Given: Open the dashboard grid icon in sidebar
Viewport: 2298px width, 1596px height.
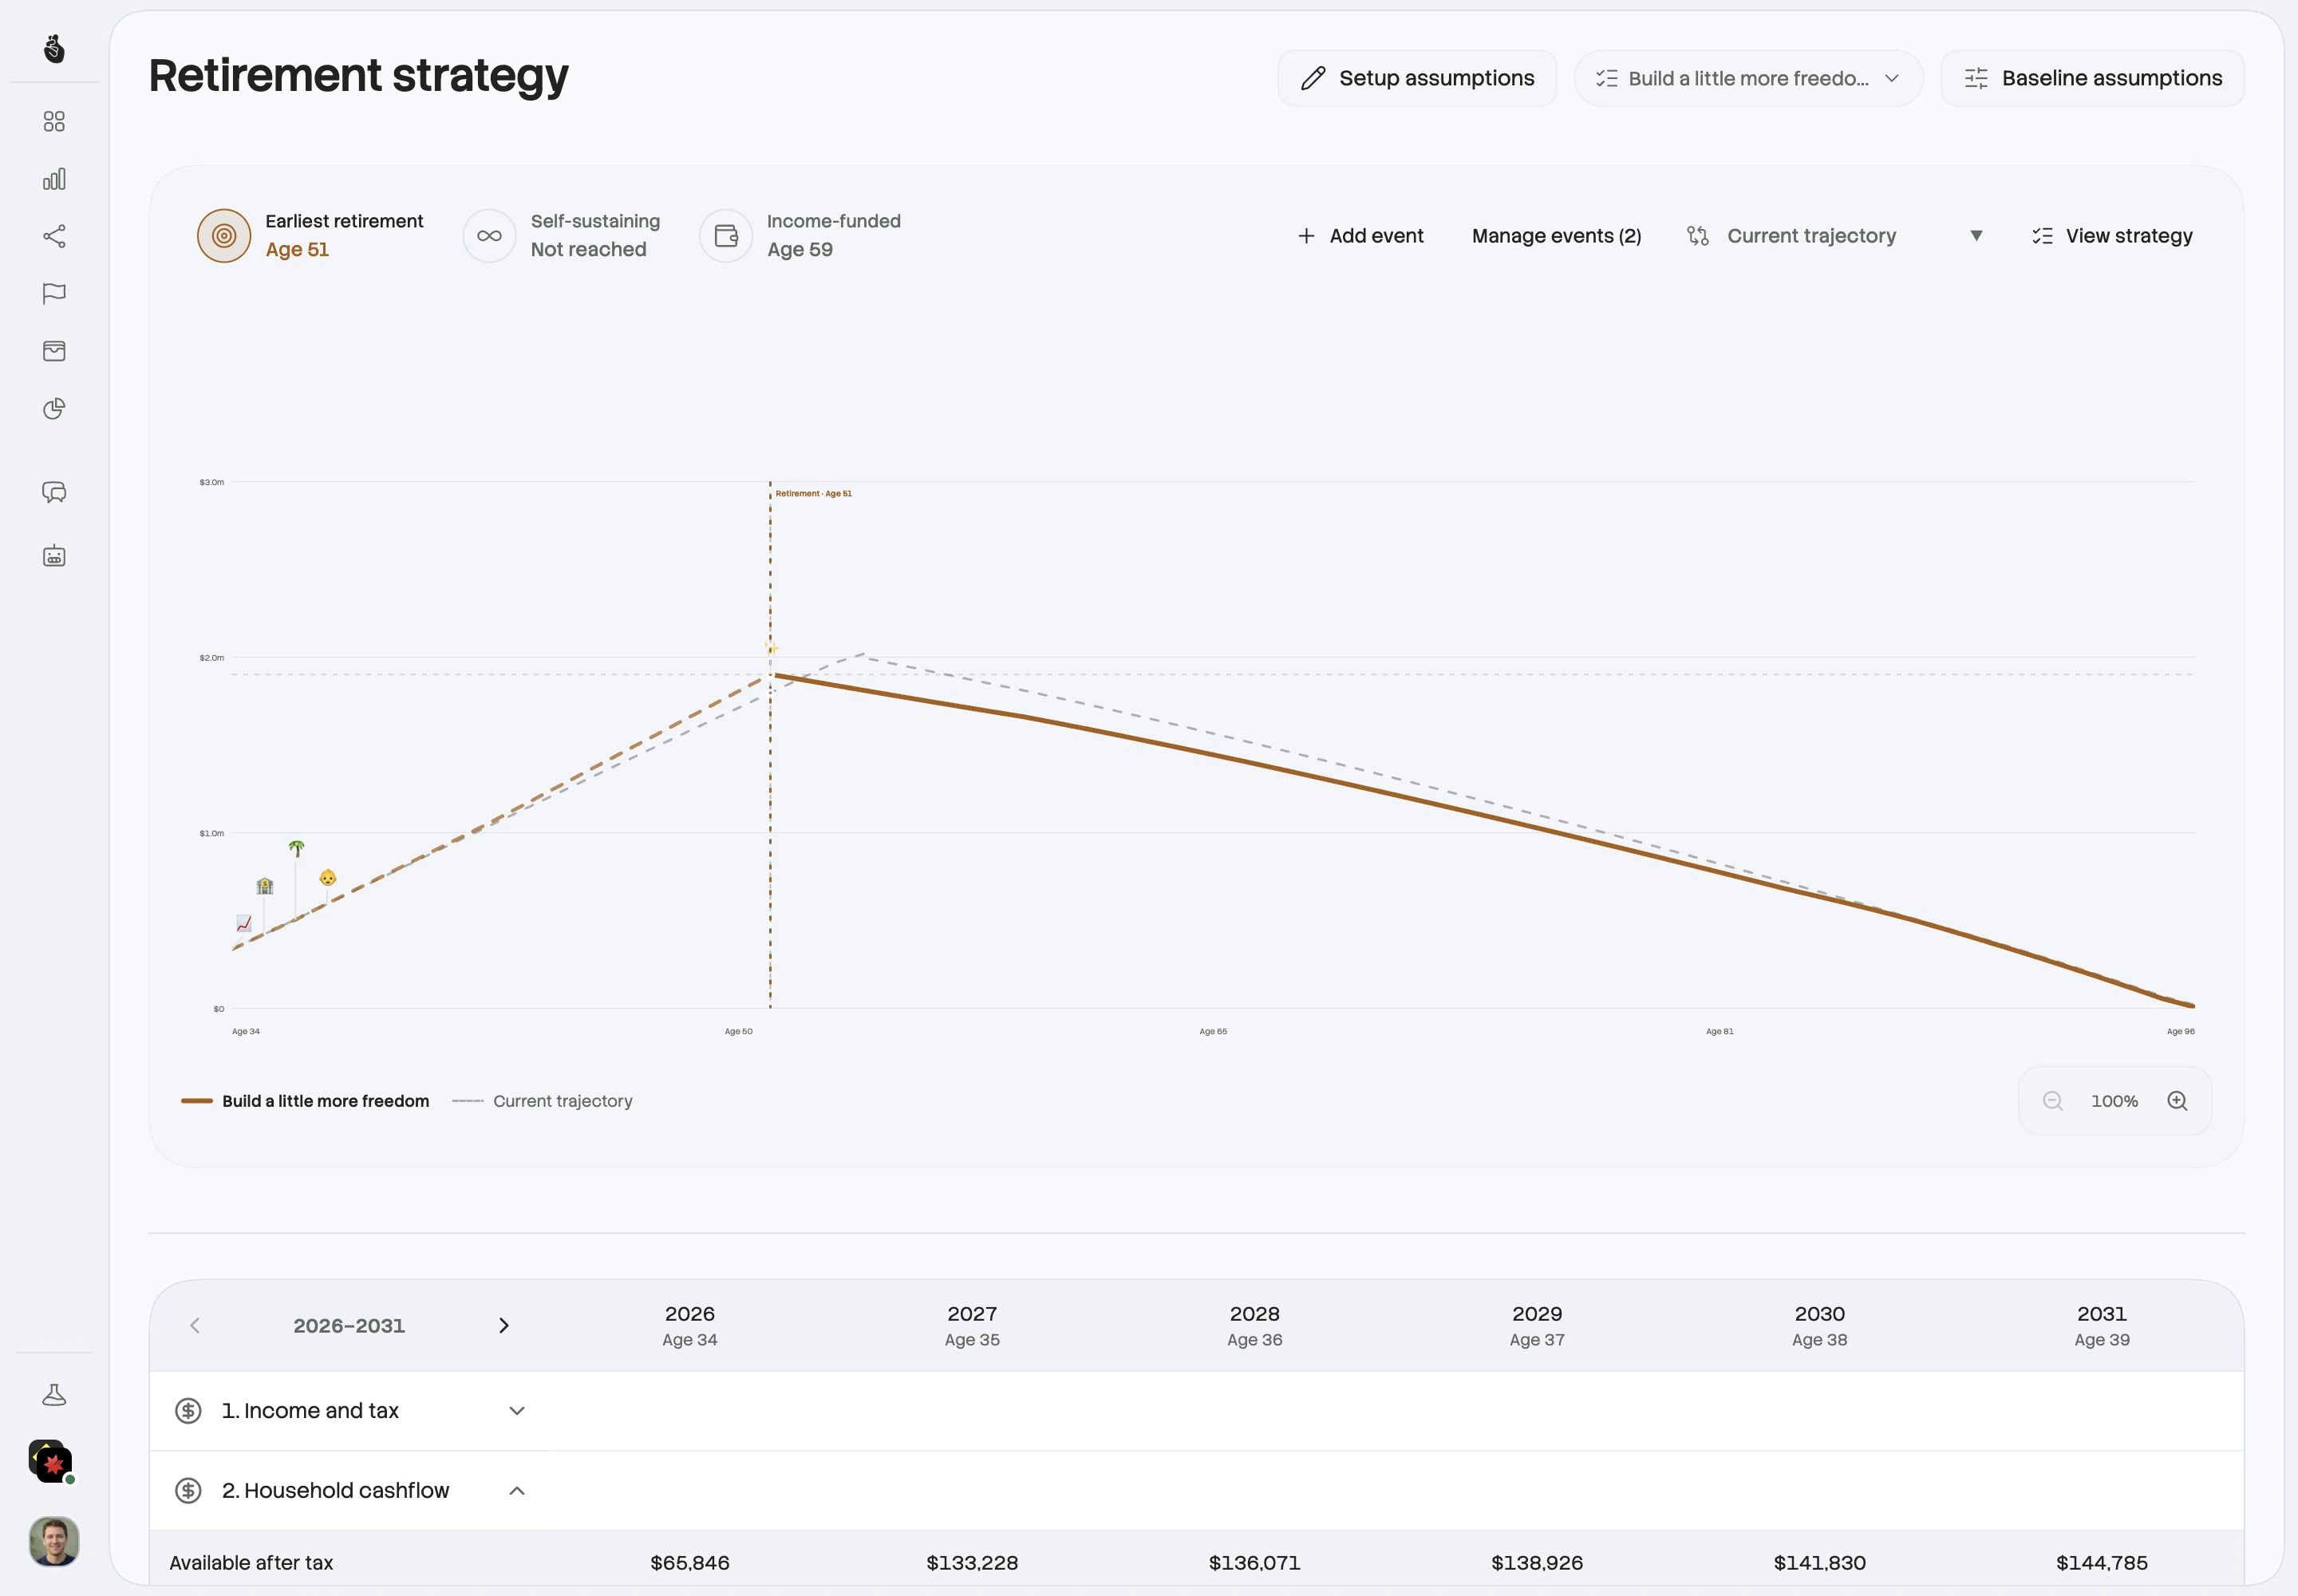Looking at the screenshot, I should point(54,121).
